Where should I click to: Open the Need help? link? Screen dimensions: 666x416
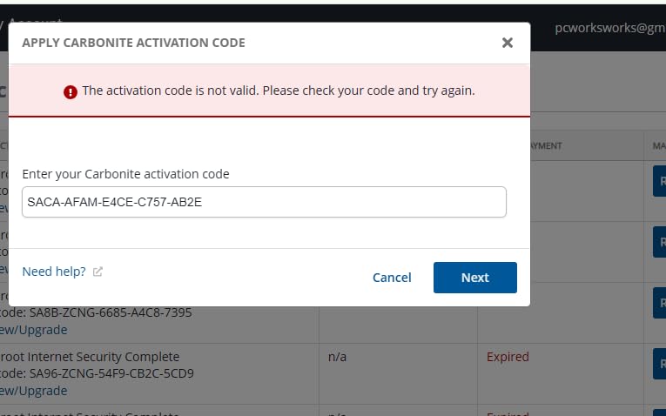pyautogui.click(x=54, y=272)
